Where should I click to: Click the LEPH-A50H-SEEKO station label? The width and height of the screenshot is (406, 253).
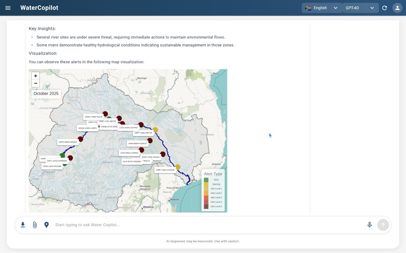[x=68, y=142]
